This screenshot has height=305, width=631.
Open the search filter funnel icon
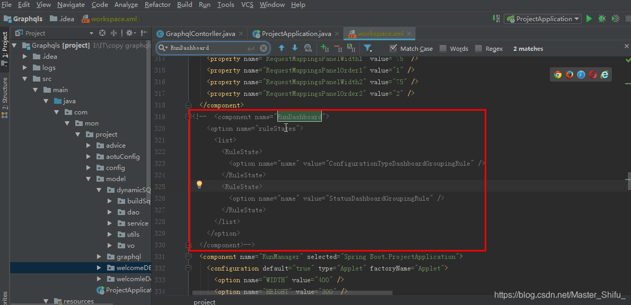[x=368, y=48]
